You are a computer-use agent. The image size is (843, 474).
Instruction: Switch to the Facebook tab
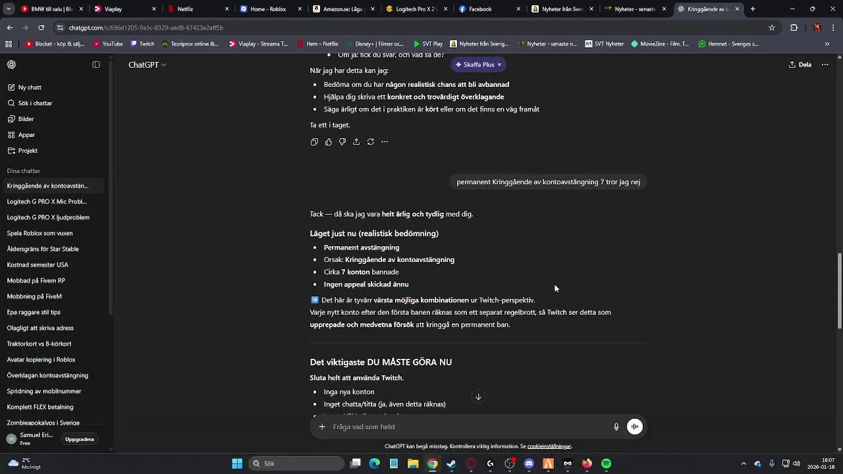coord(489,9)
